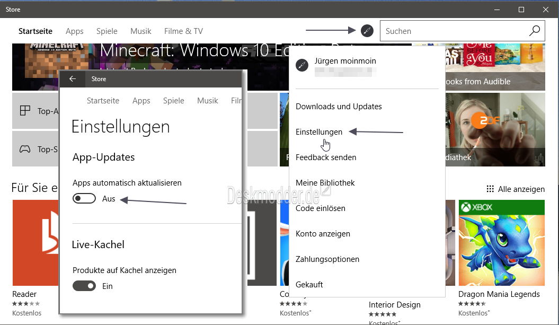Screen dimensions: 559x325
Task: Toggle Apps automatisch aktualisieren switch
Action: (84, 198)
